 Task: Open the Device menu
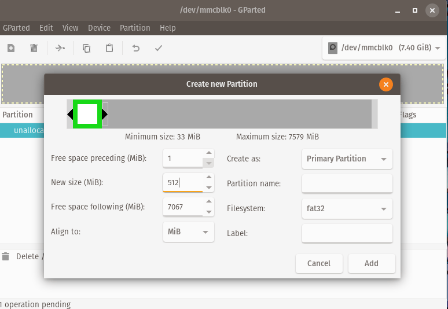pyautogui.click(x=99, y=28)
